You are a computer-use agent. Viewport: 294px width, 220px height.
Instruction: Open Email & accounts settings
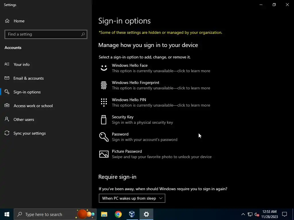[46, 78]
